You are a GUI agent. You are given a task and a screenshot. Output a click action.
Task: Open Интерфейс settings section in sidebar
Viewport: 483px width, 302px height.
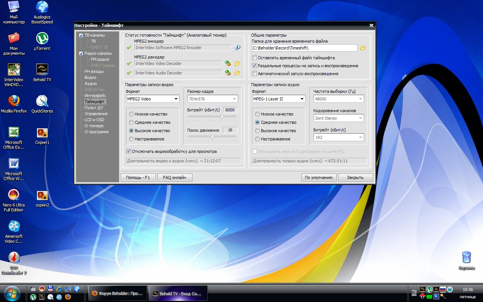coord(95,96)
